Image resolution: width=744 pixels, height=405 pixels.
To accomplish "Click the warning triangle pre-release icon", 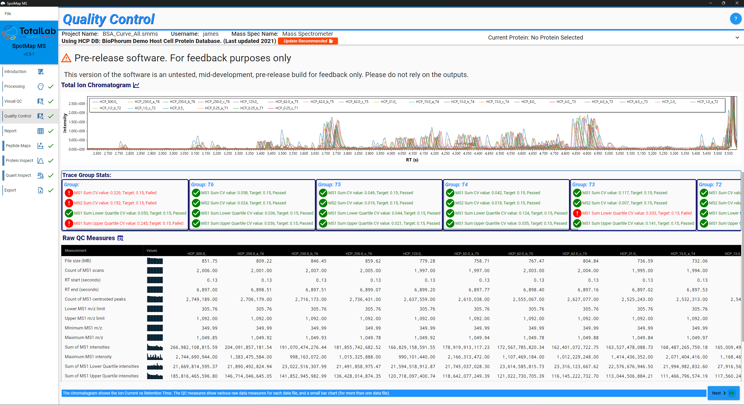I will 66,58.
